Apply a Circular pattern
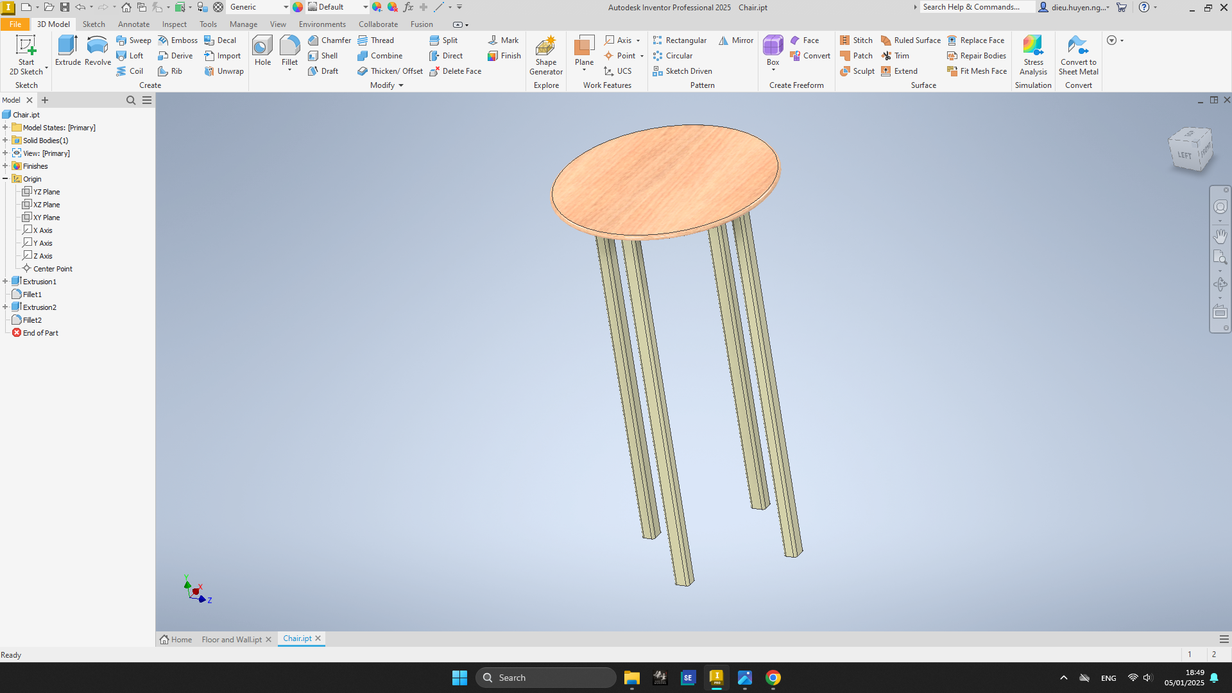The height and width of the screenshot is (693, 1232). coord(672,55)
